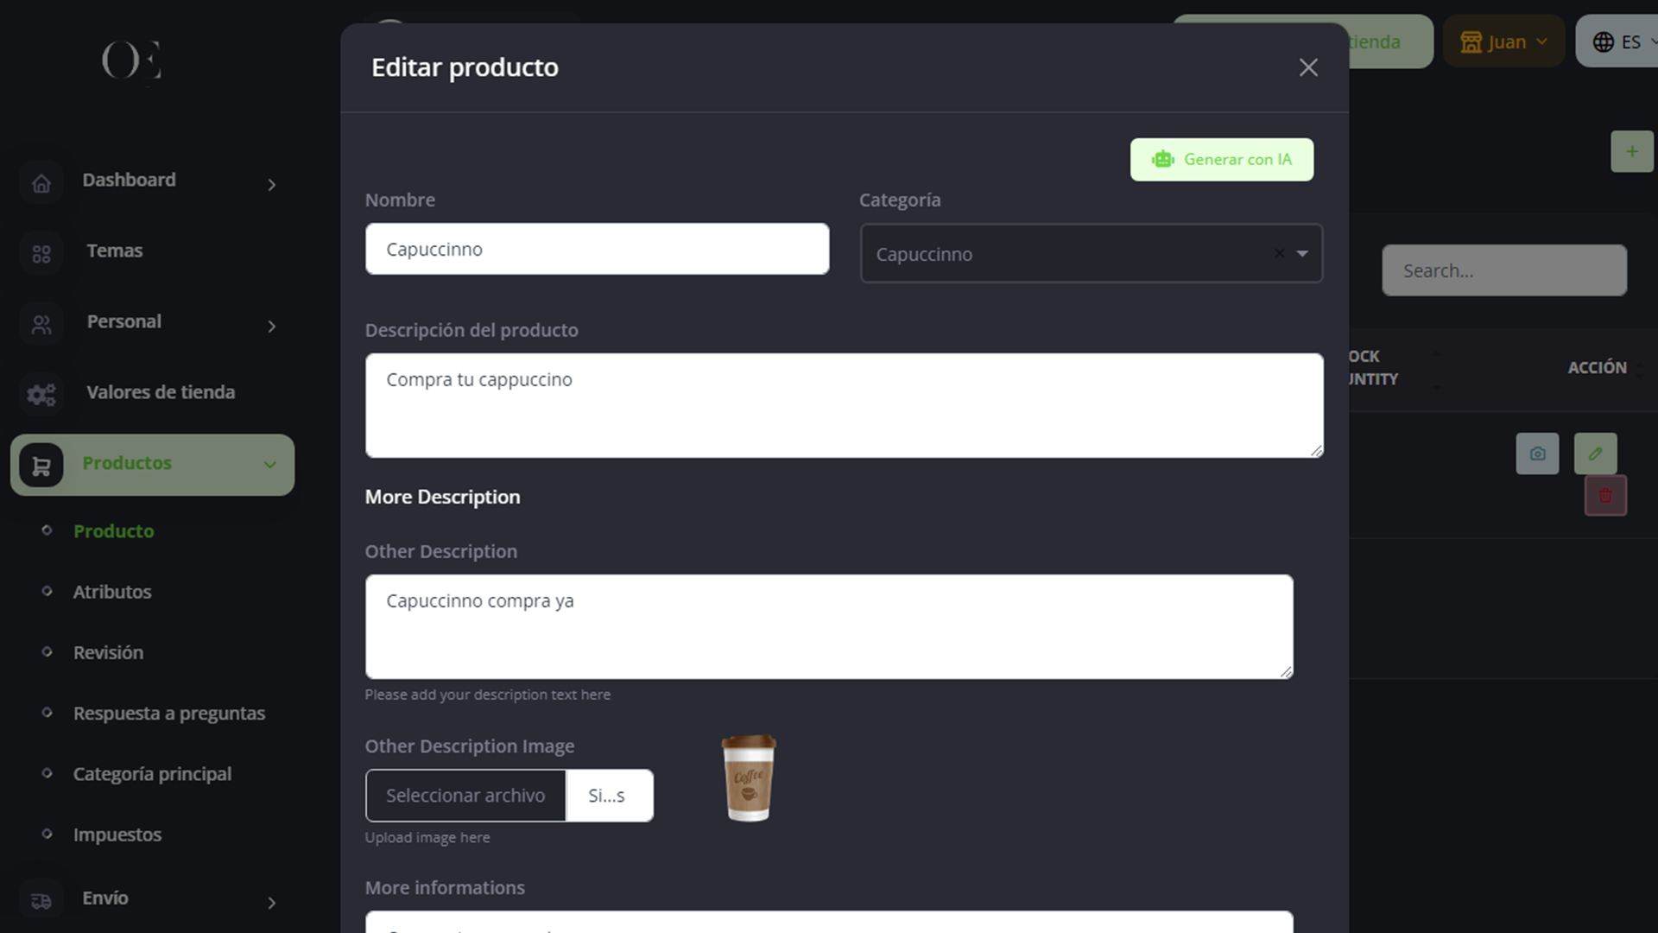
Task: Click the coffee cup image thumbnail
Action: (749, 778)
